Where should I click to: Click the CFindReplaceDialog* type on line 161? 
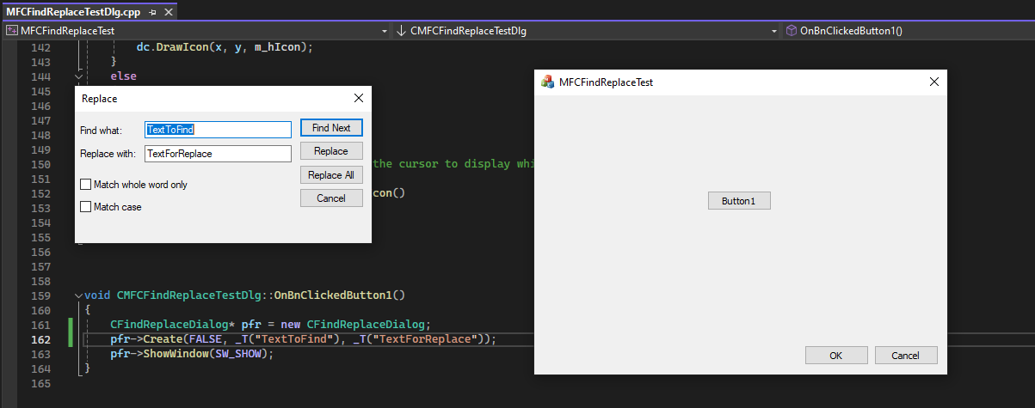tap(174, 325)
